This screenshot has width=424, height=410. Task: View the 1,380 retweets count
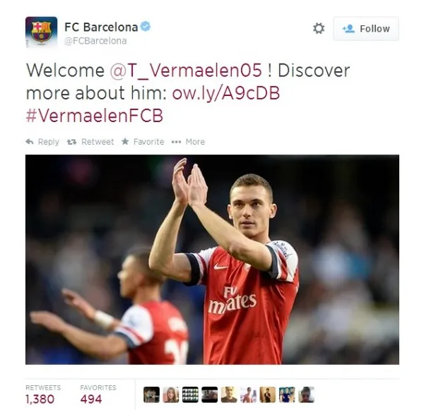pyautogui.click(x=40, y=399)
